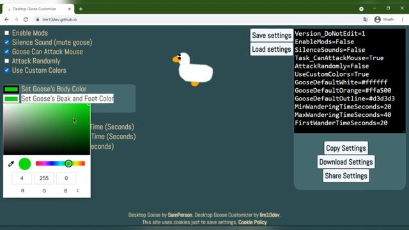Click the MaxWanderingTimeSeconds=40 line
This screenshot has width=409, height=230.
click(x=343, y=115)
